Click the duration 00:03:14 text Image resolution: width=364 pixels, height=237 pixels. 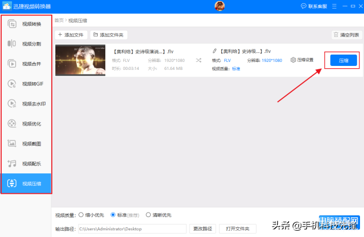tap(131, 68)
